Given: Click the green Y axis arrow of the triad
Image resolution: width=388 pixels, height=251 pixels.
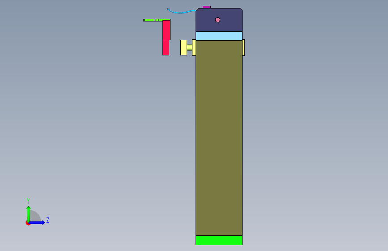Looking at the screenshot, I should pyautogui.click(x=29, y=214).
